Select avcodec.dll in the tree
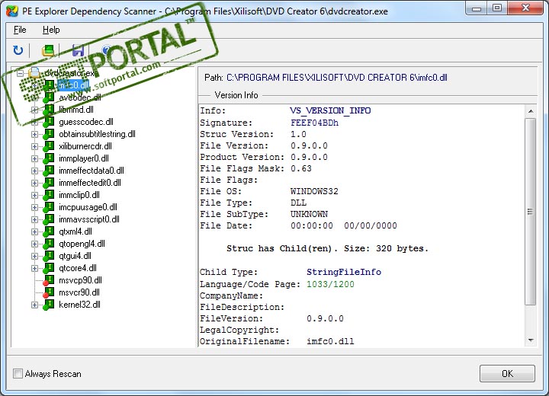This screenshot has width=549, height=396. click(80, 97)
